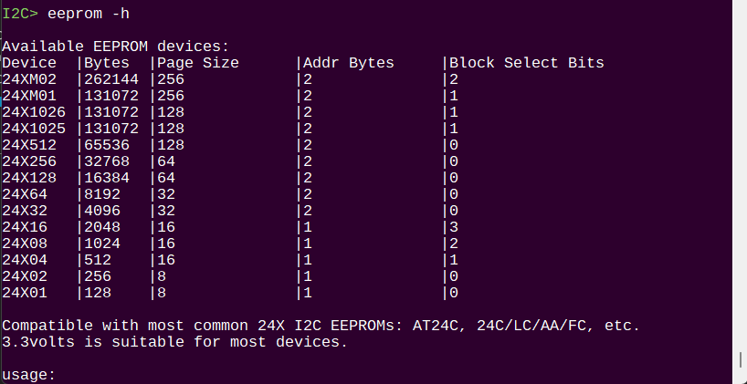The height and width of the screenshot is (384, 747).
Task: Click the 'eeprom -h' command text
Action: coord(89,14)
